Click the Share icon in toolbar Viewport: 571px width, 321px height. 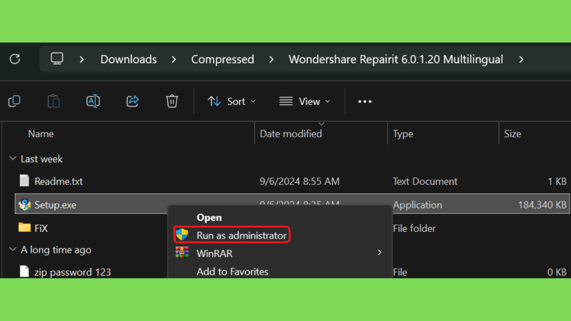point(133,101)
